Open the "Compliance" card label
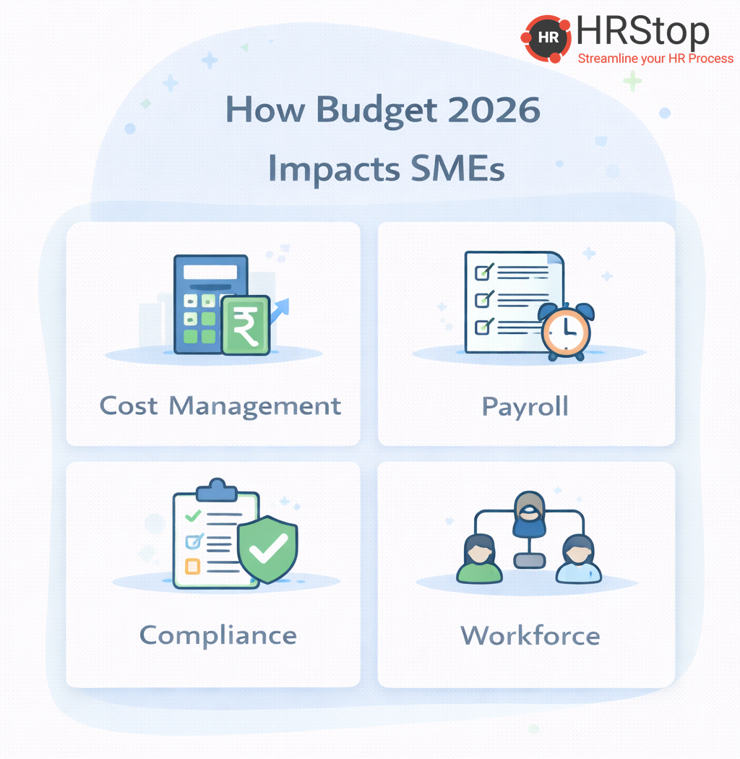 coord(218,635)
